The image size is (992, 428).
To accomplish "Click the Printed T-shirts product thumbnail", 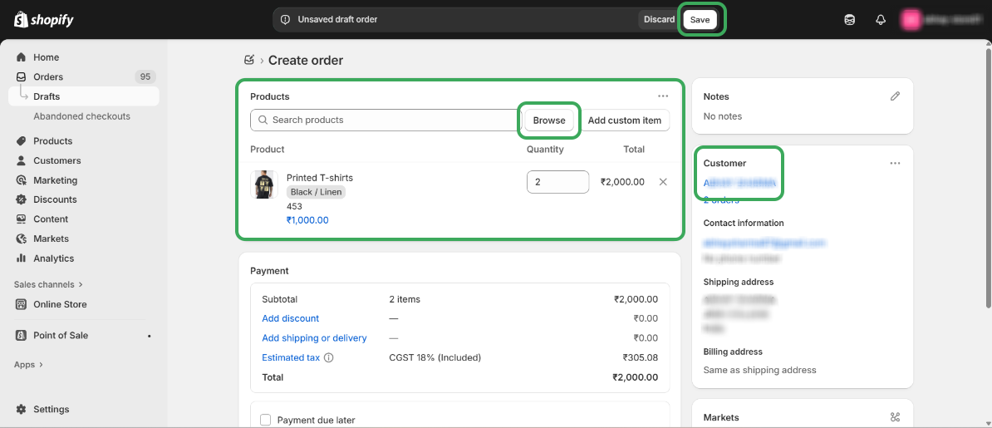I will point(264,184).
